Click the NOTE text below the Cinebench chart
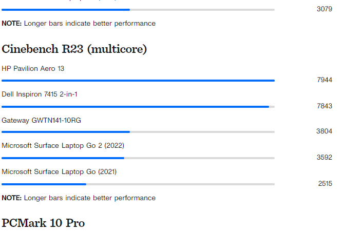343x231 pixels. coord(79,198)
